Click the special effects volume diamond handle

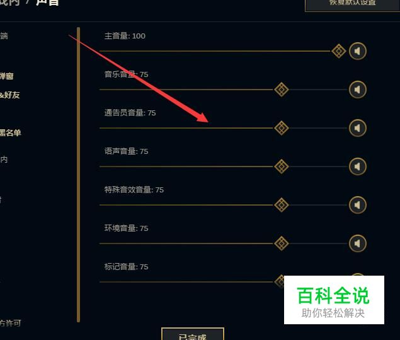pyautogui.click(x=282, y=205)
